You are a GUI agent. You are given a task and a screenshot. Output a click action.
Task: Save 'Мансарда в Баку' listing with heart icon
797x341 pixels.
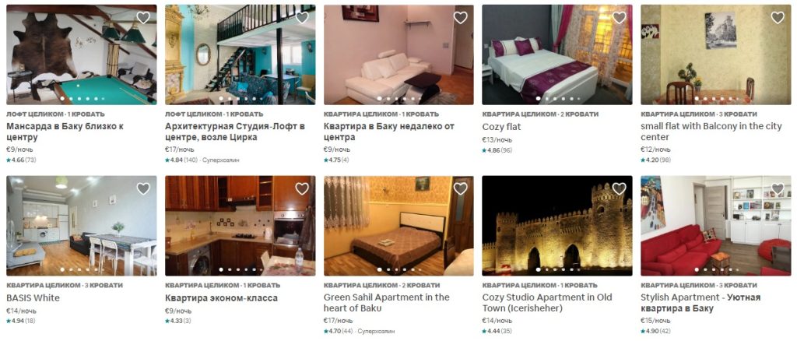click(143, 18)
